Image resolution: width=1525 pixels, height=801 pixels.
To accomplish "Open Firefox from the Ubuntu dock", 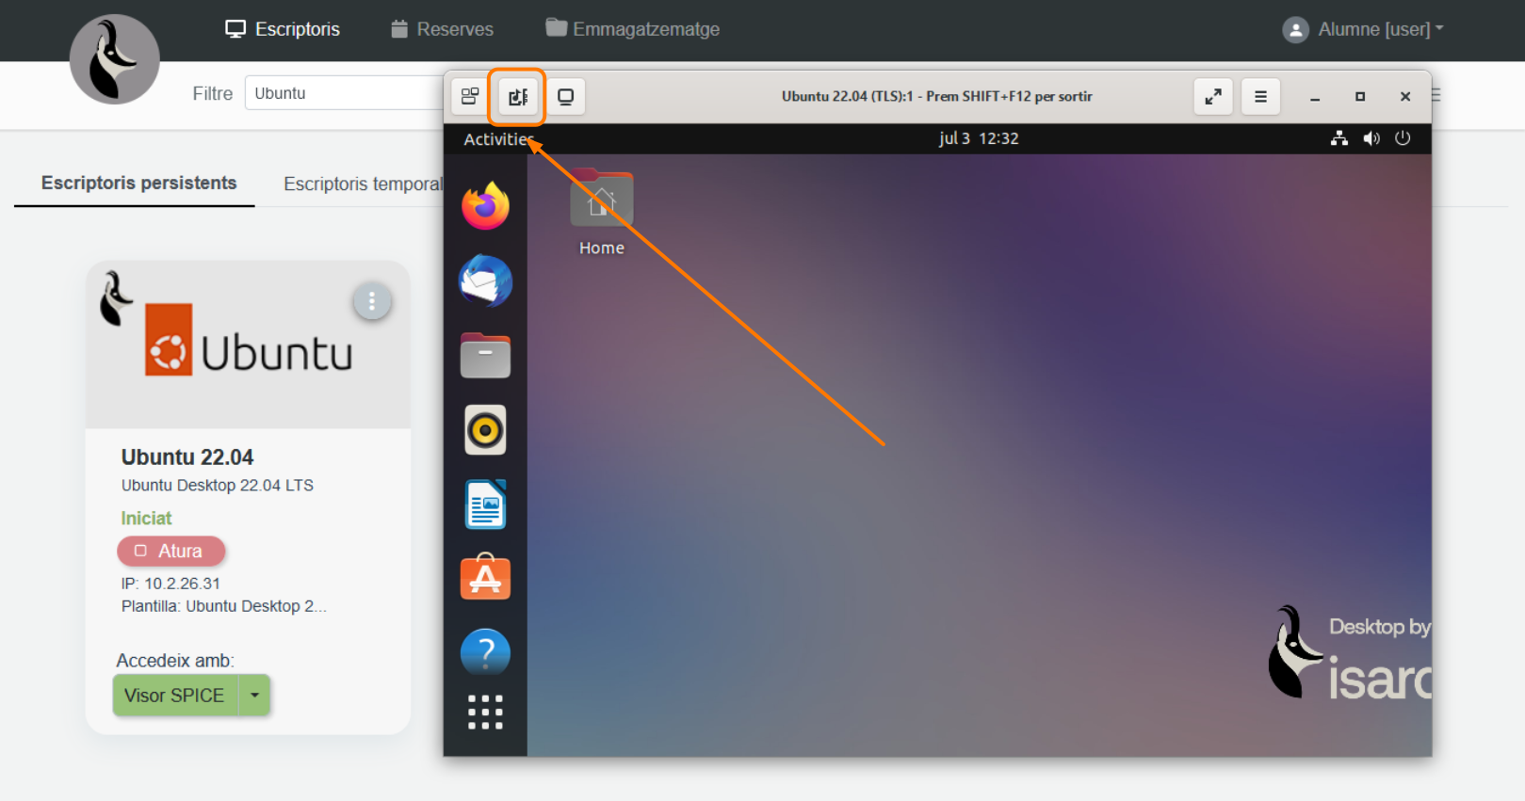I will pos(485,206).
